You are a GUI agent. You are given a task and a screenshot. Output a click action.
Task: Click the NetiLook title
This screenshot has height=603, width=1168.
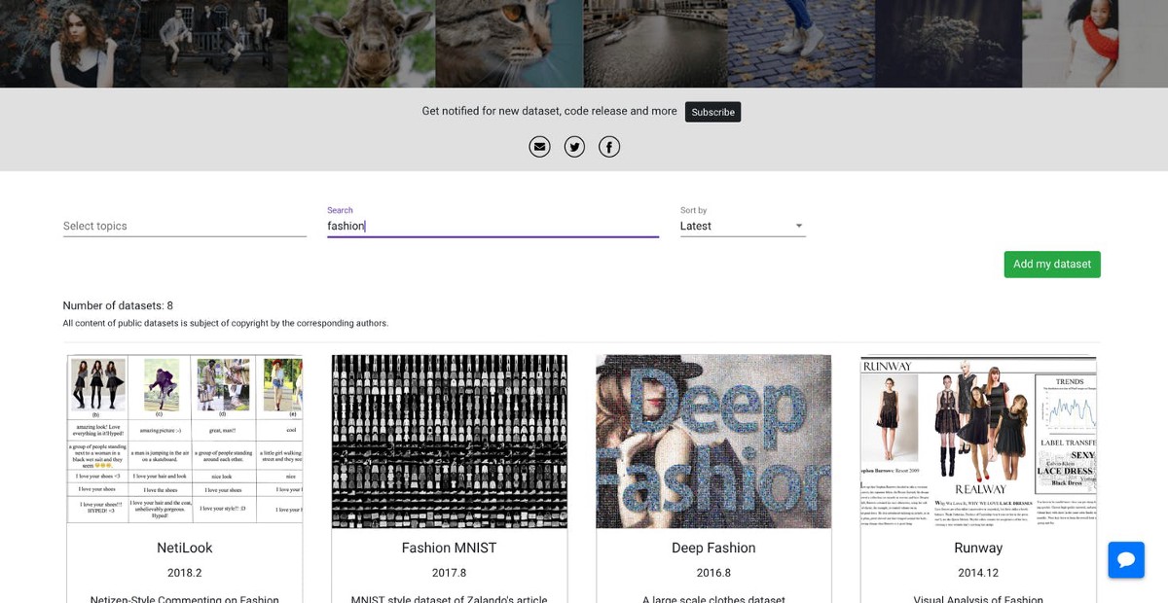tap(185, 548)
